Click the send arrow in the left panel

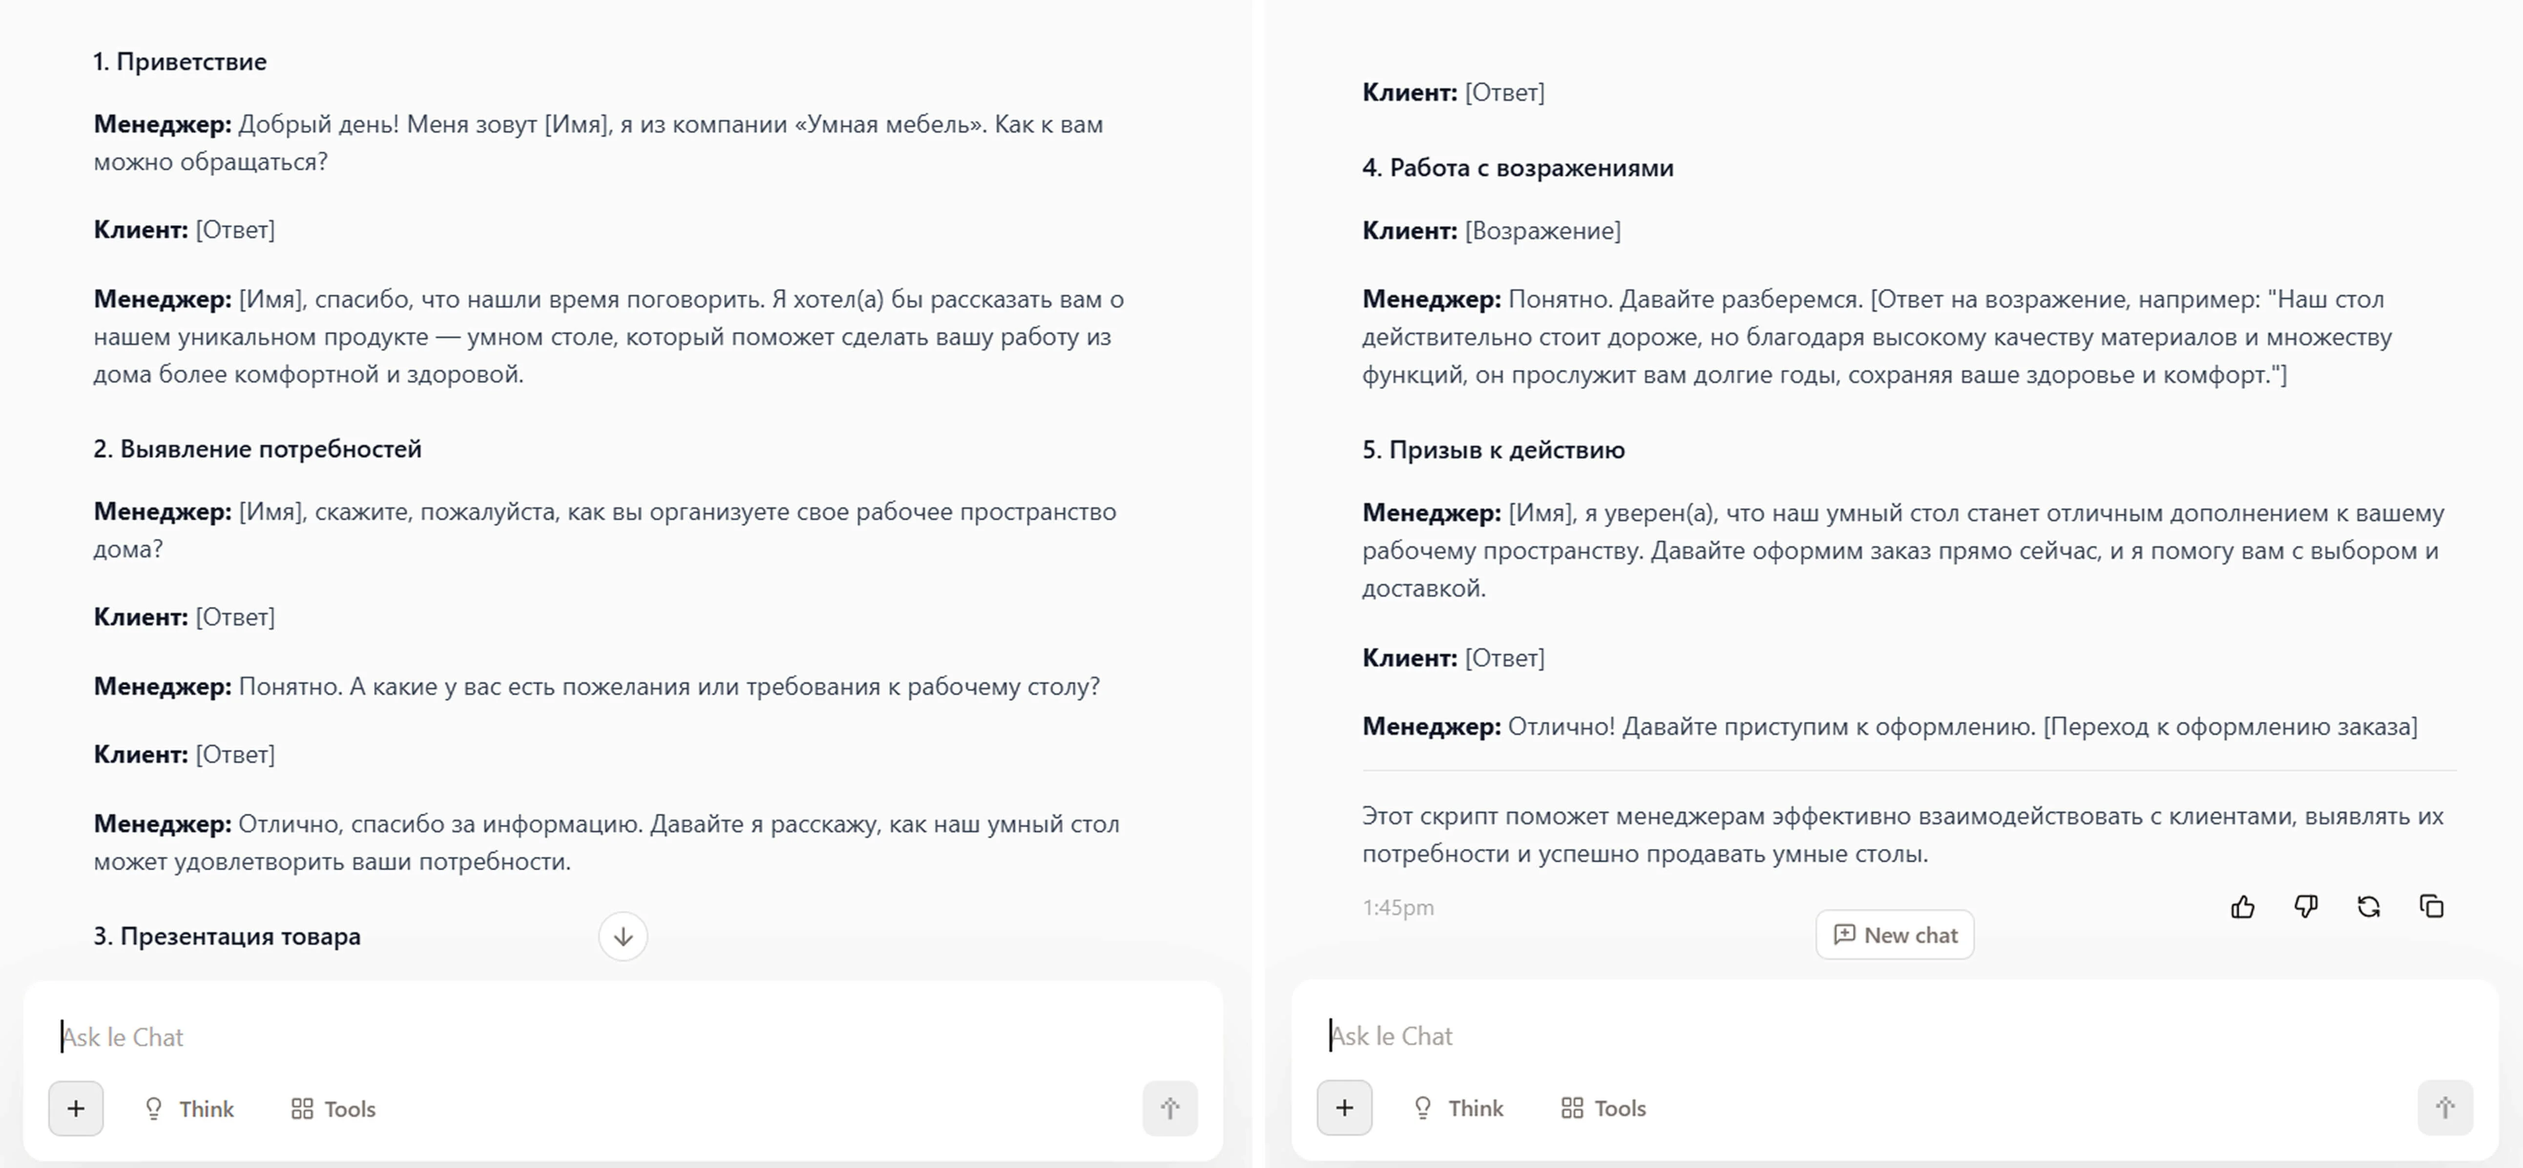pyautogui.click(x=1171, y=1108)
